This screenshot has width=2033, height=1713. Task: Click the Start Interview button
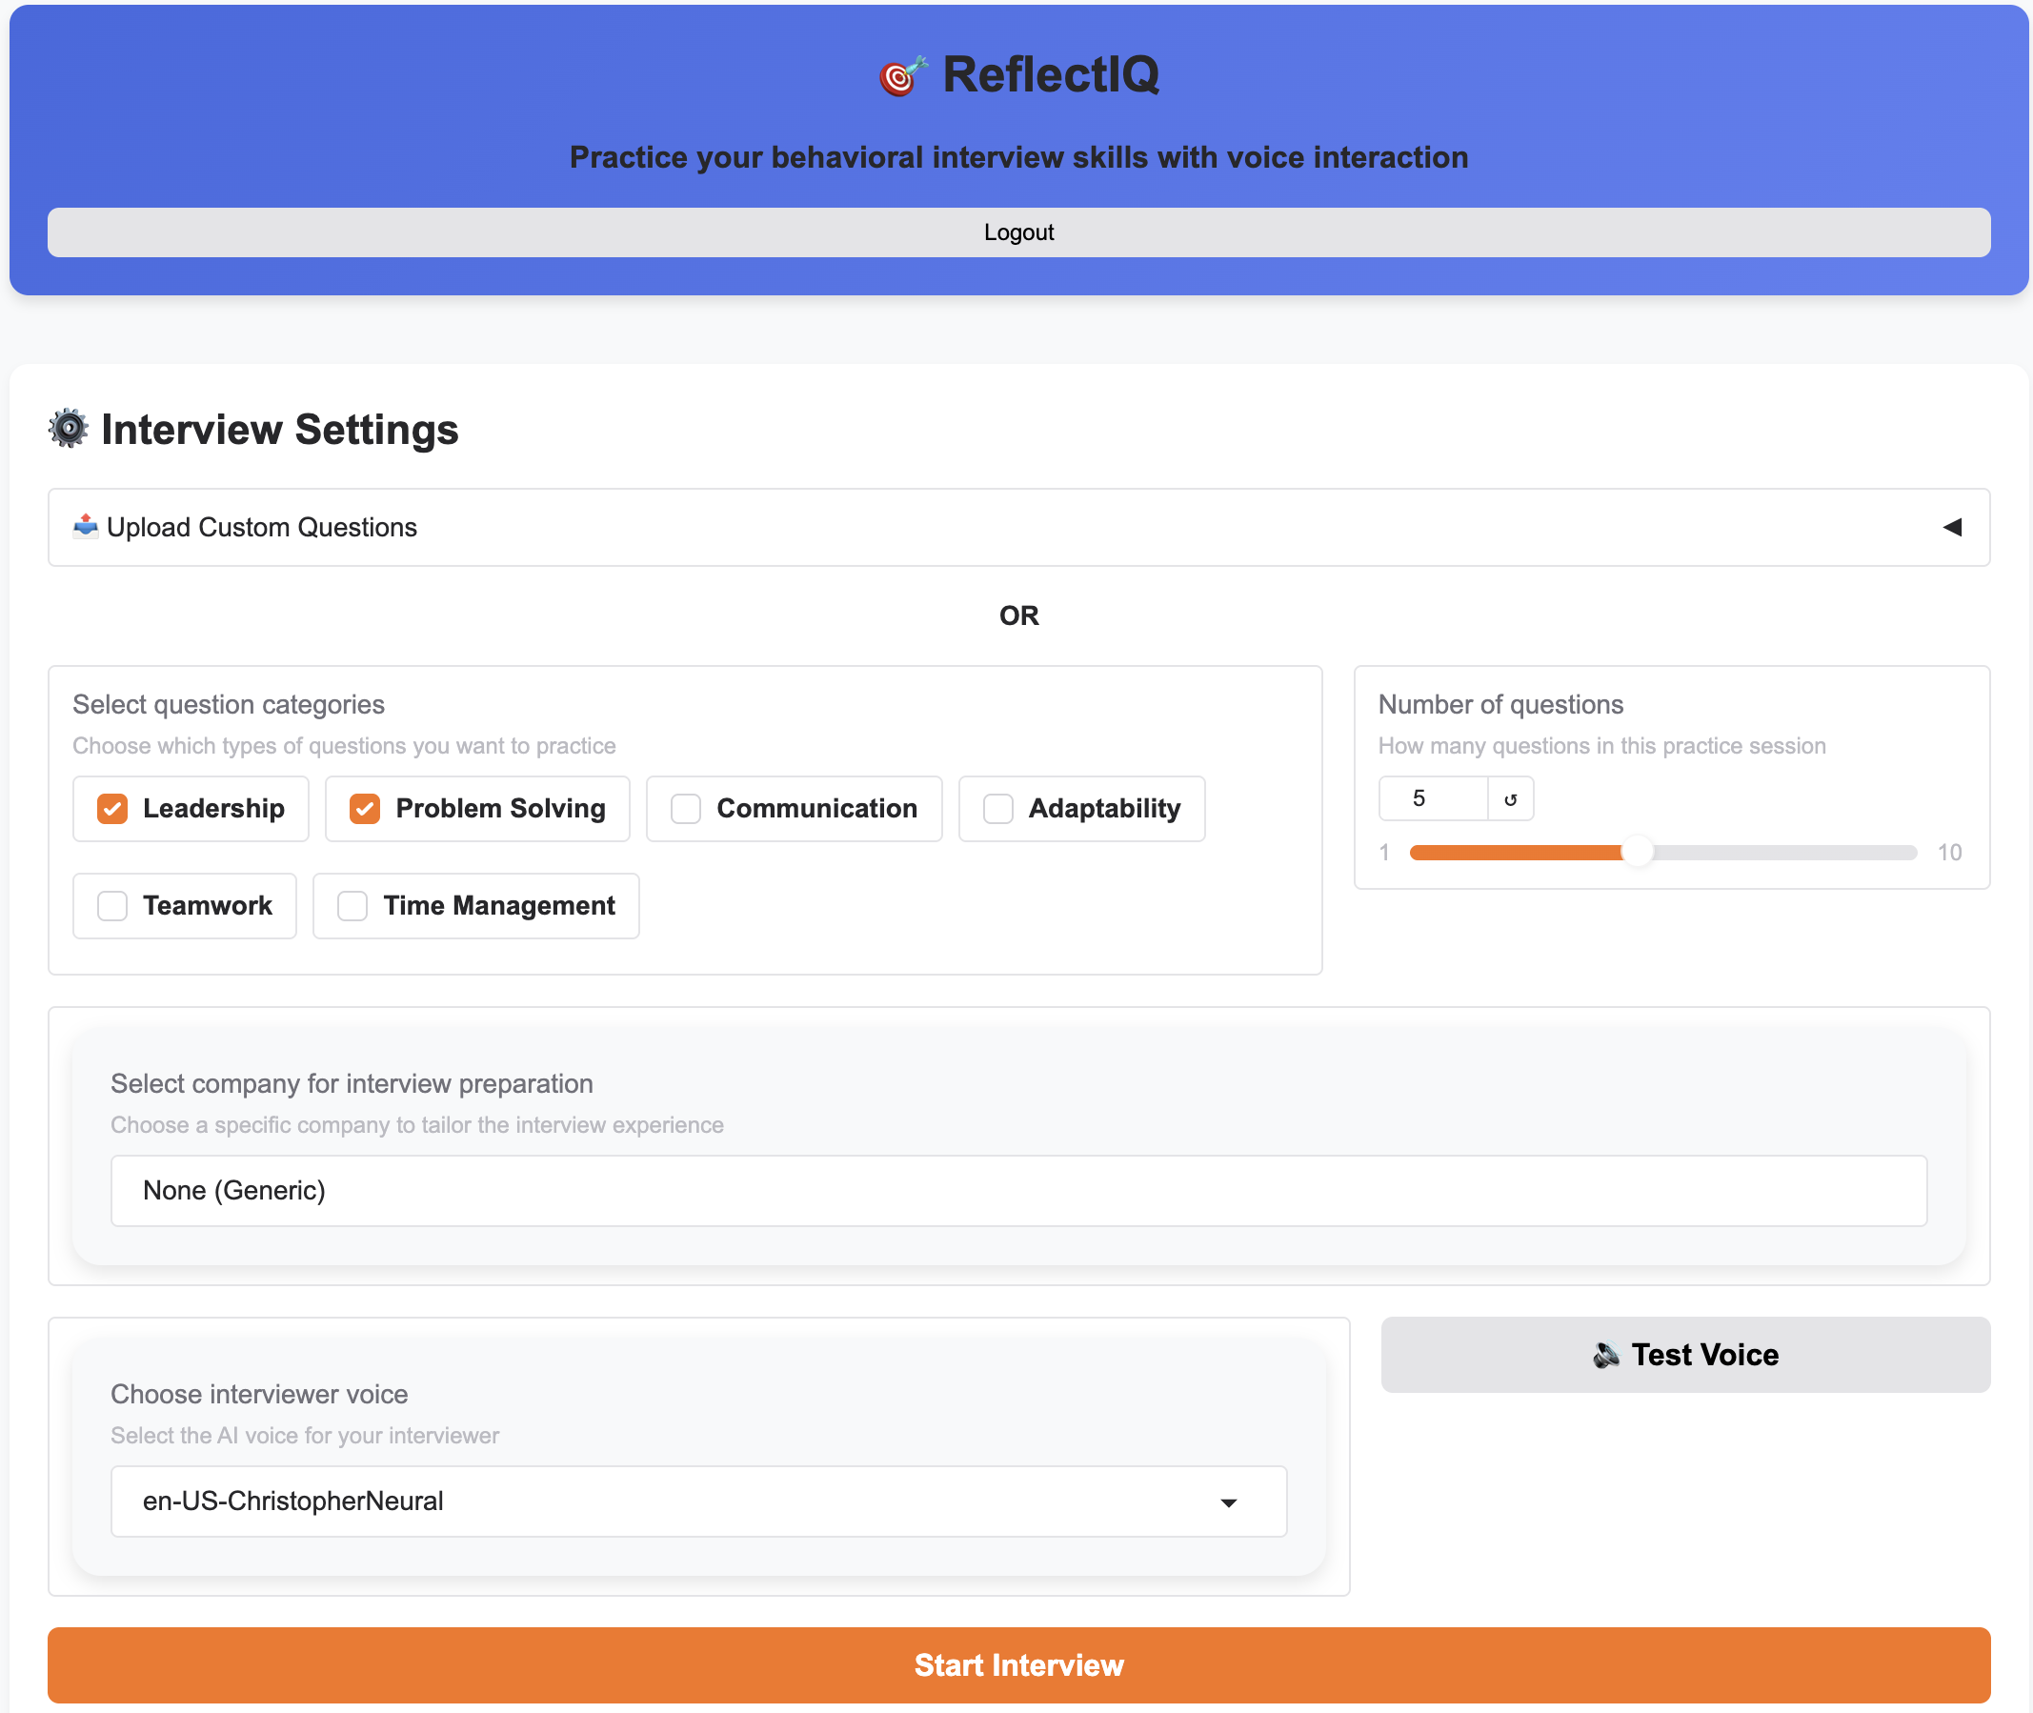[x=1016, y=1664]
